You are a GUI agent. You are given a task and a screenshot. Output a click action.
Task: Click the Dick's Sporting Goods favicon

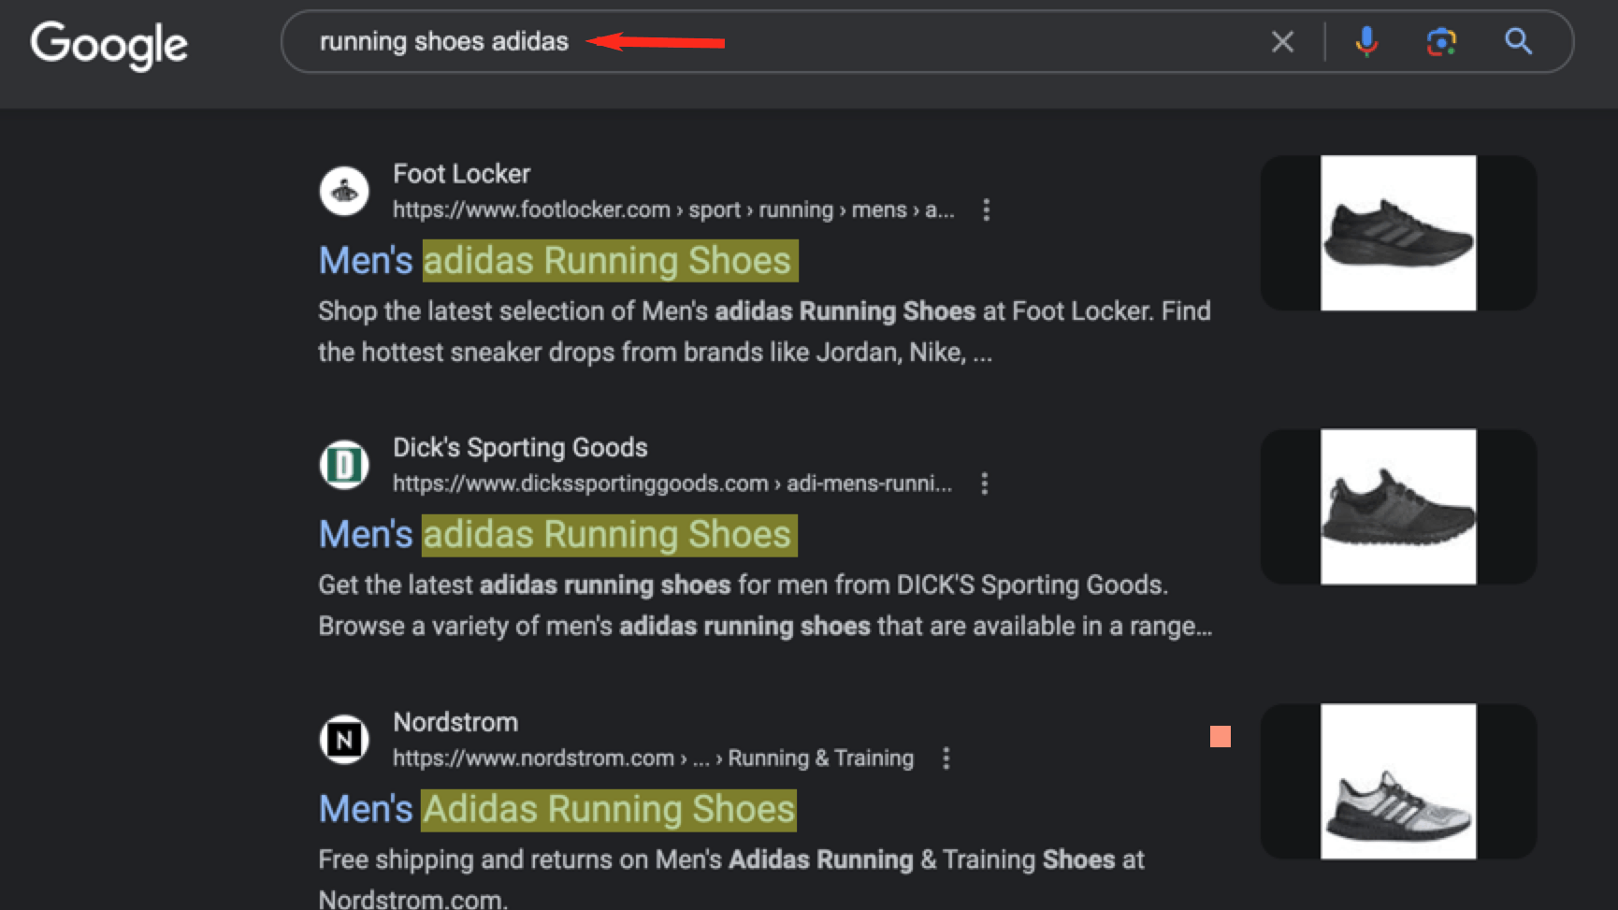click(x=344, y=465)
